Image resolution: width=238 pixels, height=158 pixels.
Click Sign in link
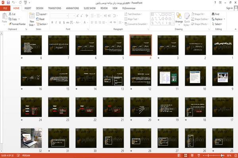pos(230,8)
